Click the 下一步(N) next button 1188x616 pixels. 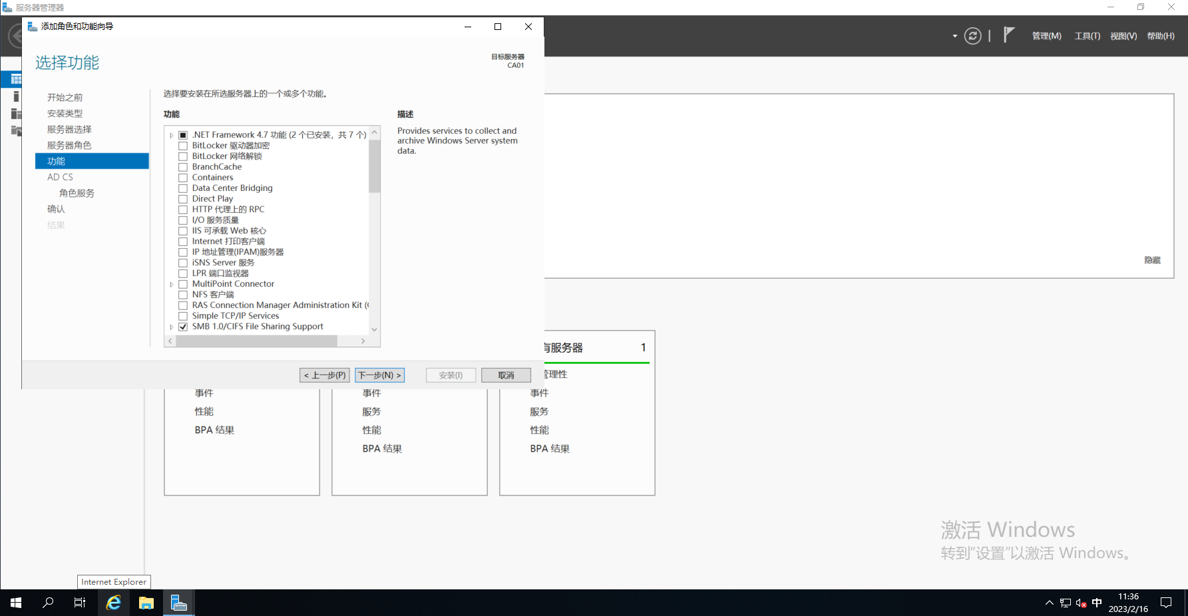(379, 375)
